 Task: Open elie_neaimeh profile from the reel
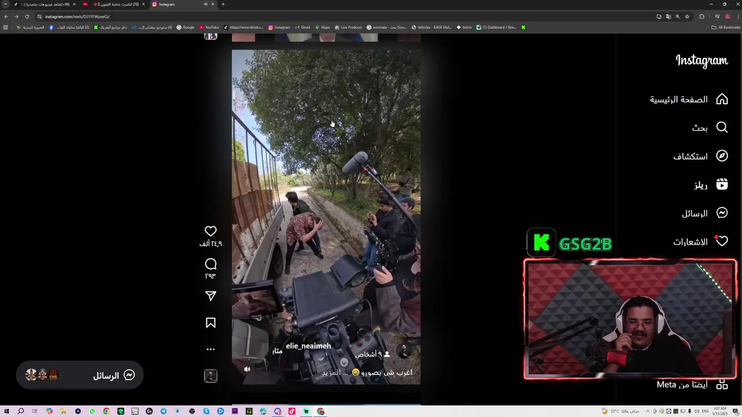tap(308, 346)
